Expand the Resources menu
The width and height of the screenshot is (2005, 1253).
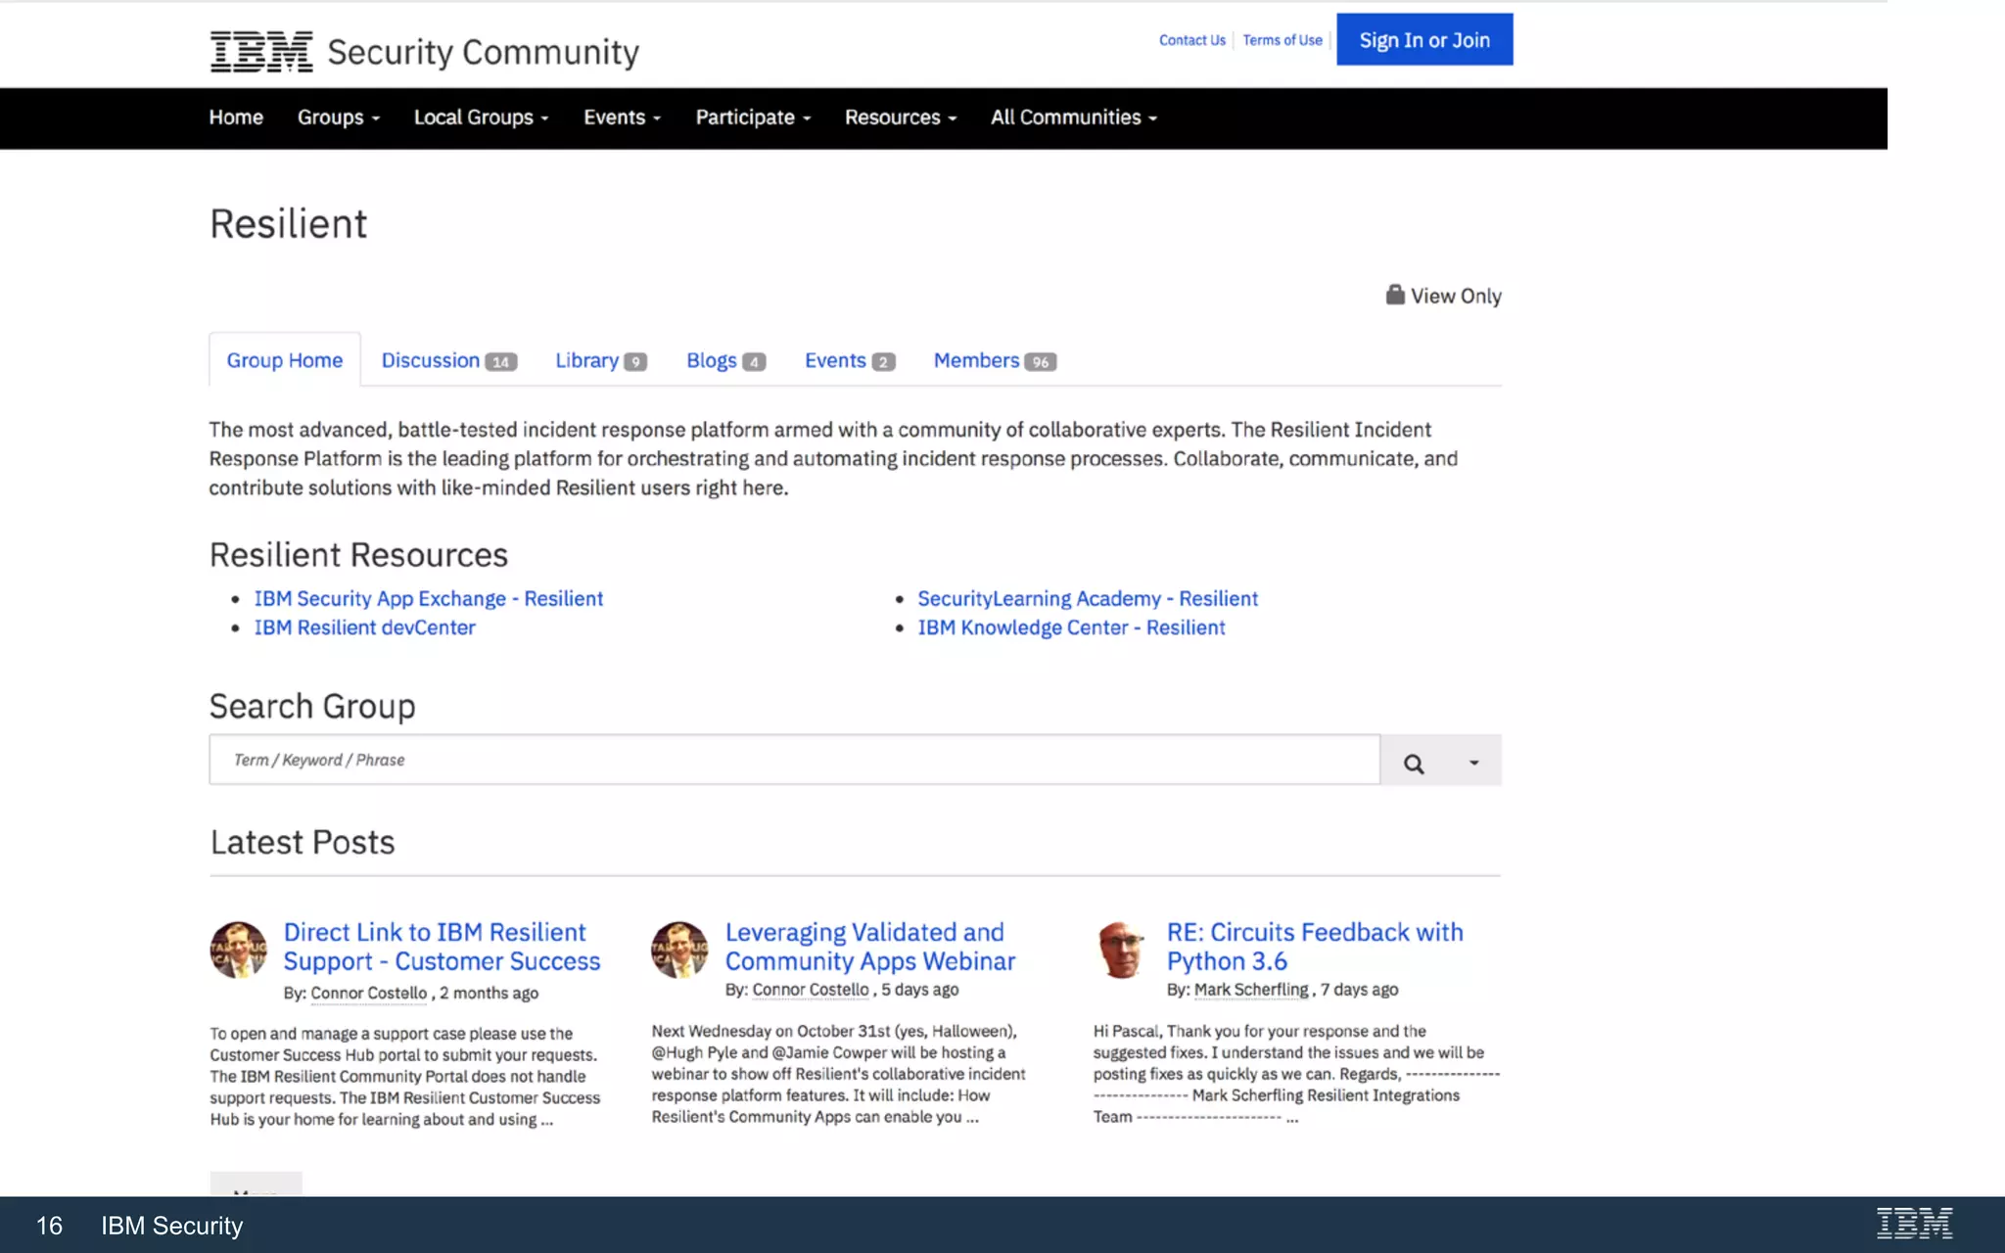(901, 117)
